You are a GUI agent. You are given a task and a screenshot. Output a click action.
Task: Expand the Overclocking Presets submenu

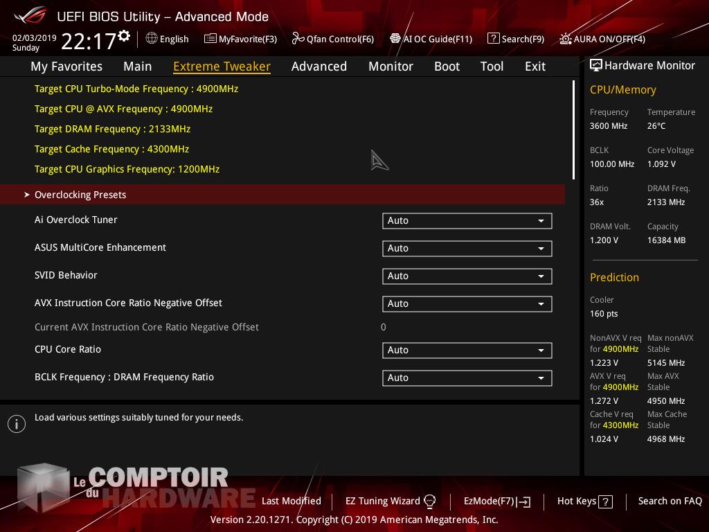click(80, 195)
